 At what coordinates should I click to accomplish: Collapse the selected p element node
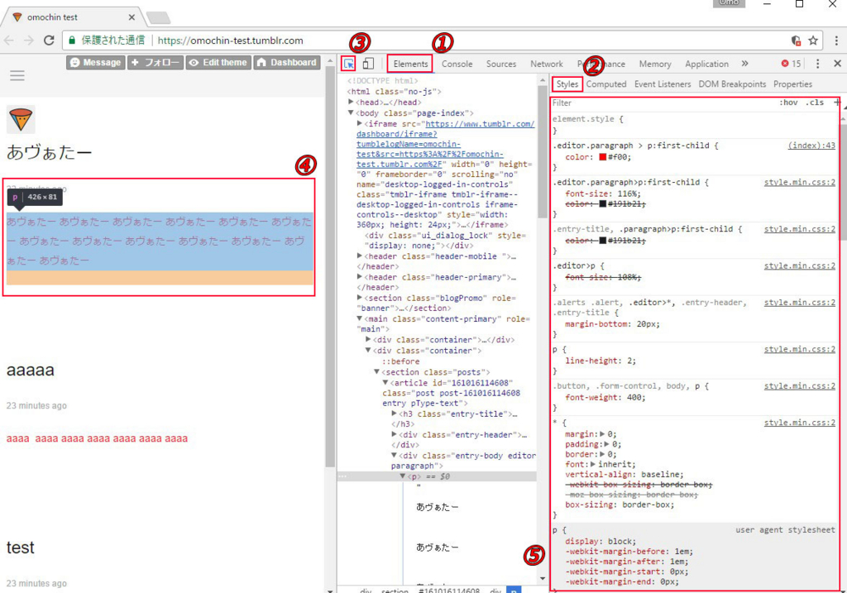pyautogui.click(x=403, y=476)
